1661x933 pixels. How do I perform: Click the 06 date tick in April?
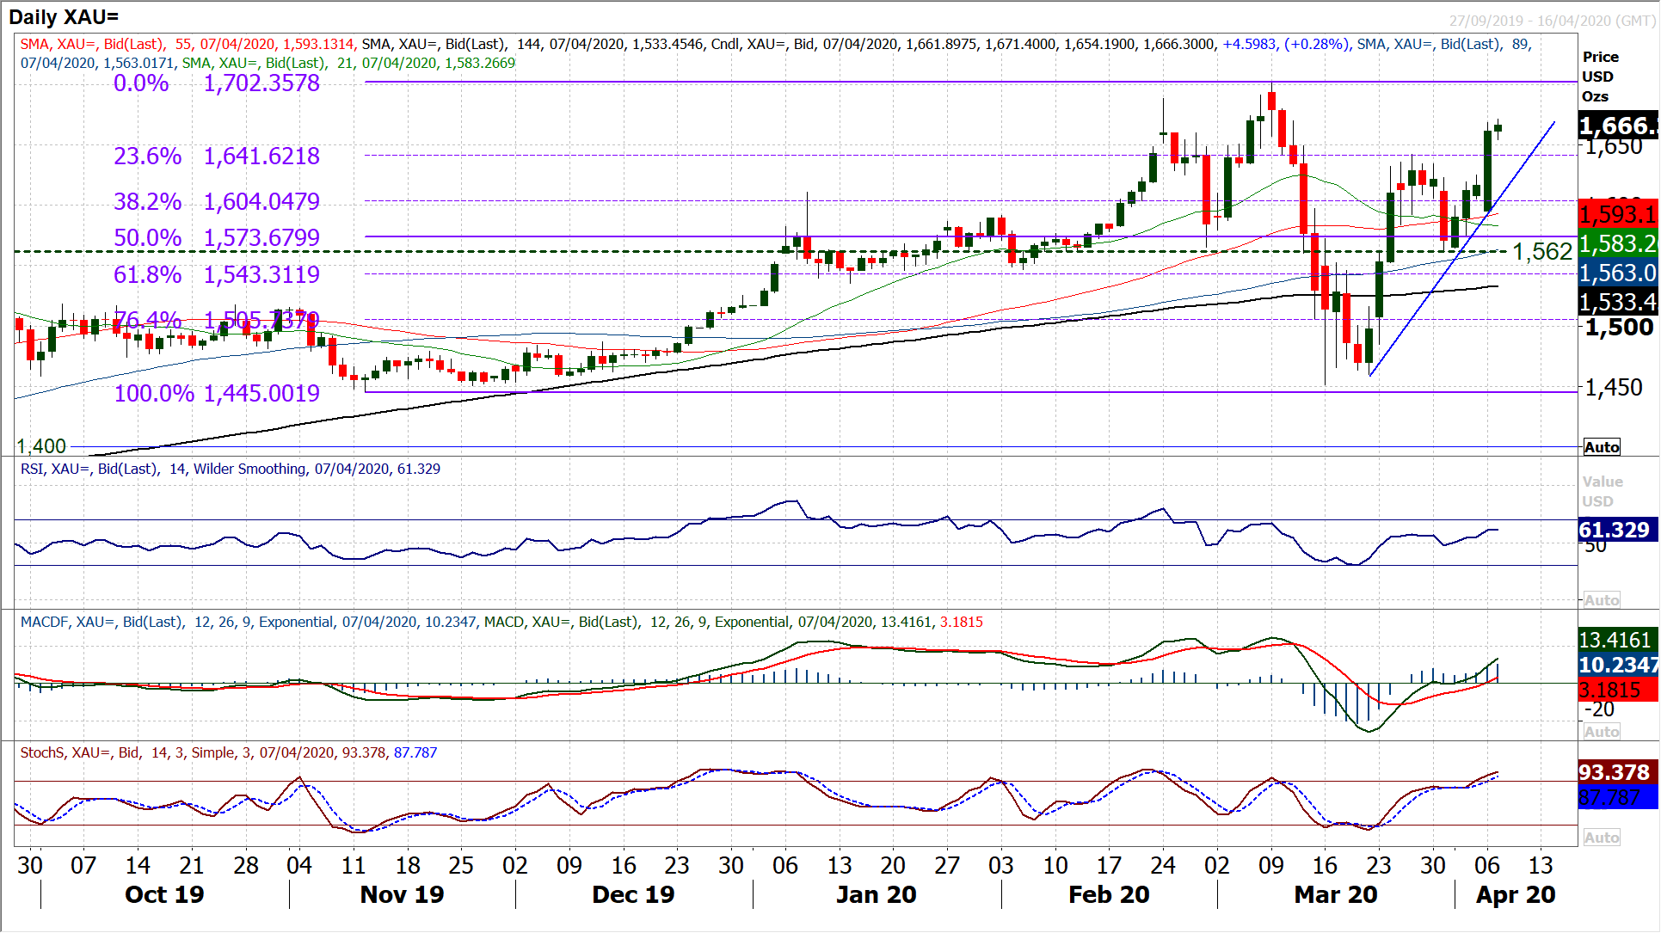tap(1486, 865)
